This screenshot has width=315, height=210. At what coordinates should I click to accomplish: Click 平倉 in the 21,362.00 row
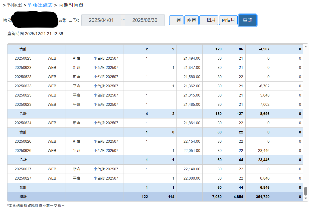[x=77, y=86]
